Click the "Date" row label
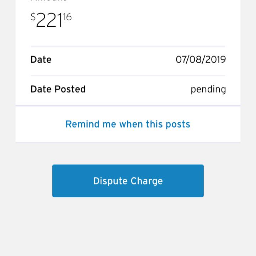This screenshot has height=256, width=256. coord(41,59)
